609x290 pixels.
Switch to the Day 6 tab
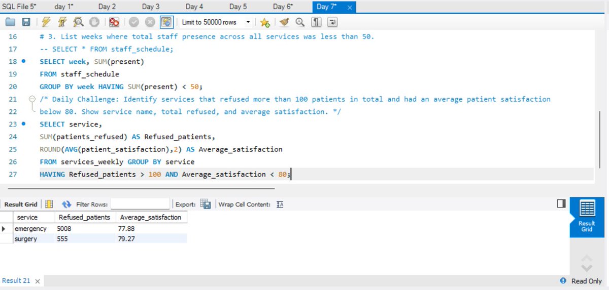(283, 7)
